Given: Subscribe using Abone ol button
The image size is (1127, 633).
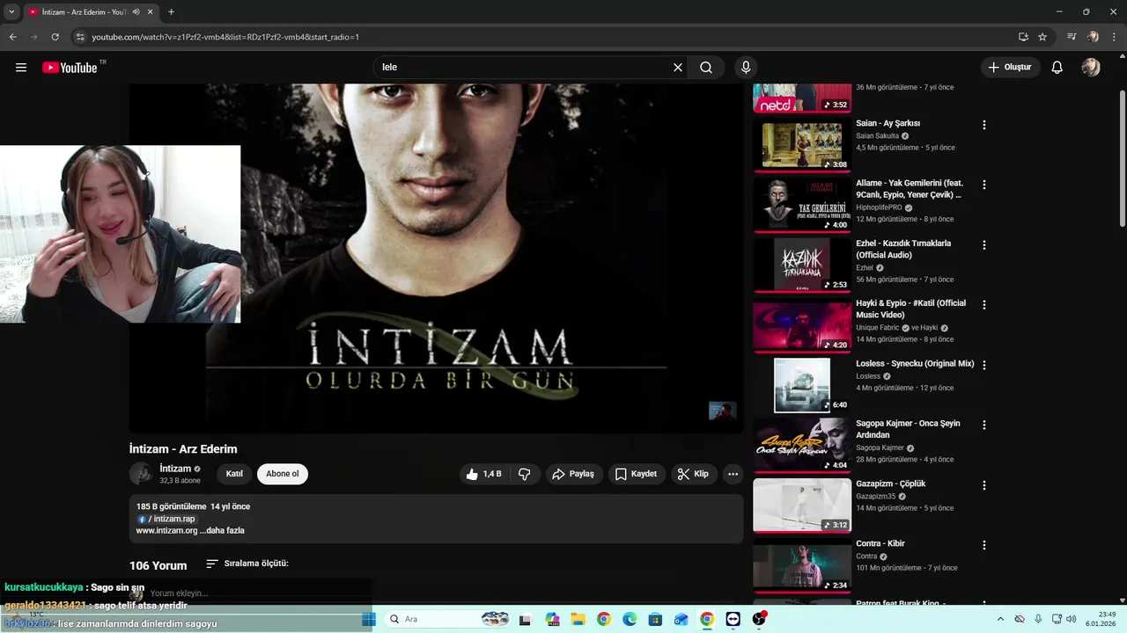Looking at the screenshot, I should coord(283,474).
